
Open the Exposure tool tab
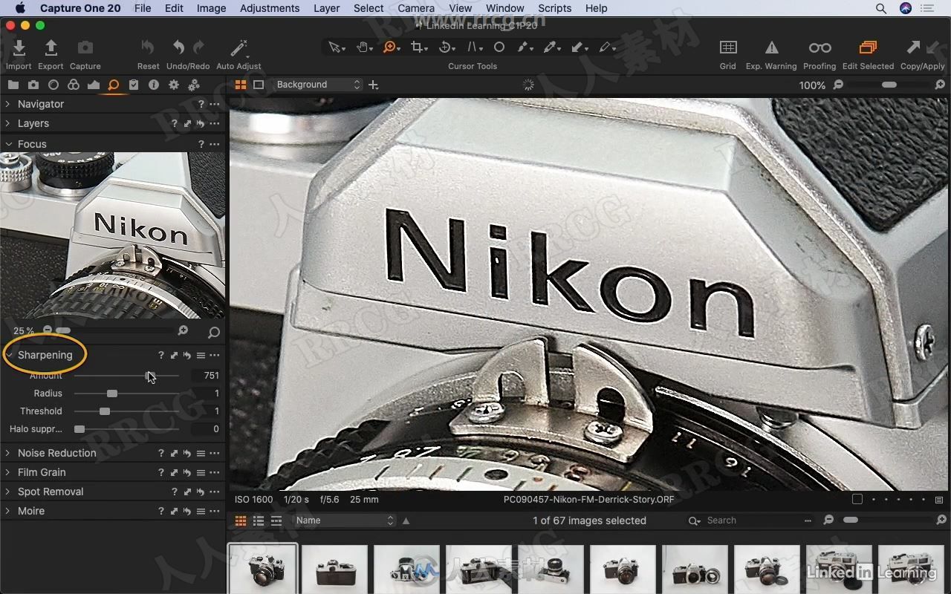click(94, 85)
